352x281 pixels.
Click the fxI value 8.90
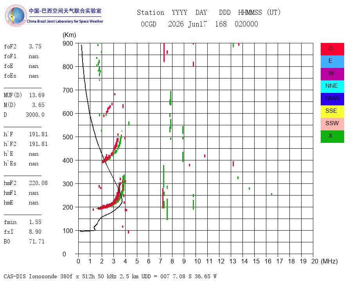click(35, 232)
